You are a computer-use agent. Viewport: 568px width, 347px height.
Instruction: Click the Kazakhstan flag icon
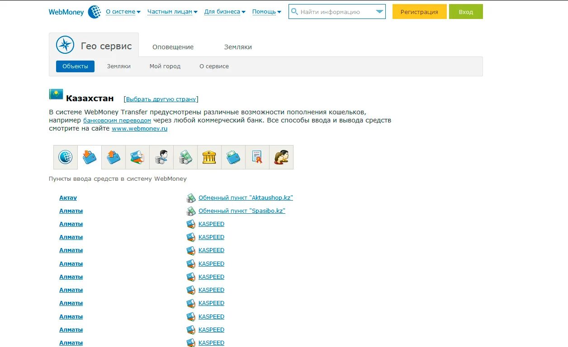click(56, 94)
